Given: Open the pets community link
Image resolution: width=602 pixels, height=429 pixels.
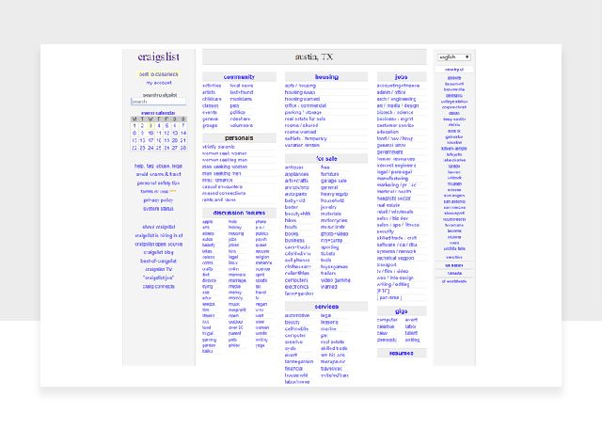Looking at the screenshot, I should [x=234, y=105].
